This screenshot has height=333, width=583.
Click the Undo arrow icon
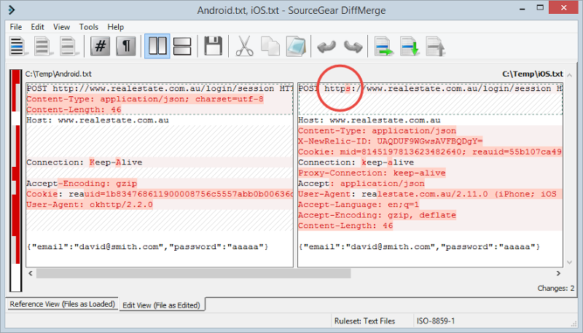pyautogui.click(x=326, y=47)
